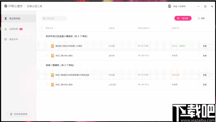216x122 pixels.
Task: Click the magnifier icon in the search box
Action: click(x=44, y=19)
